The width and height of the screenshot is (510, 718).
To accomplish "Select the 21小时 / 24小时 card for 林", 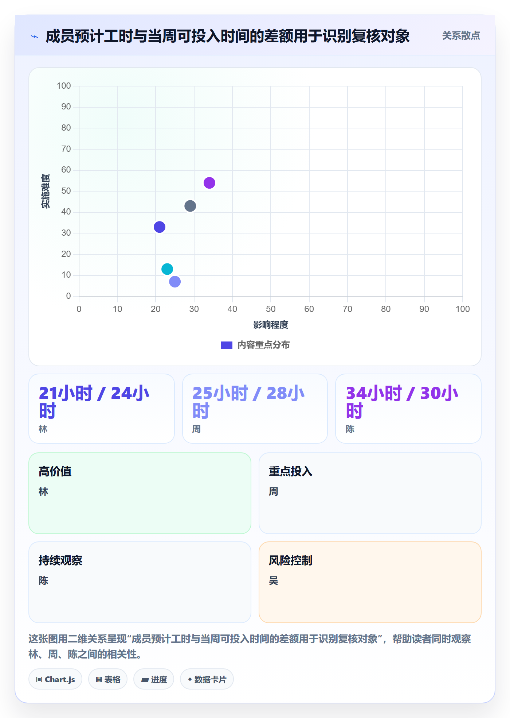I will click(102, 409).
